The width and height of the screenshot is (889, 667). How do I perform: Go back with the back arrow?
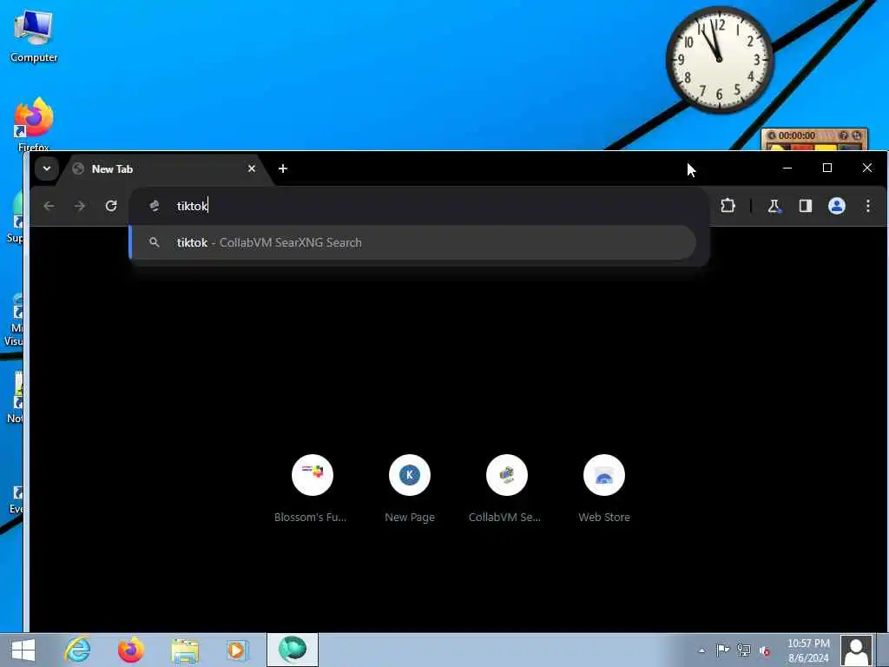(49, 206)
